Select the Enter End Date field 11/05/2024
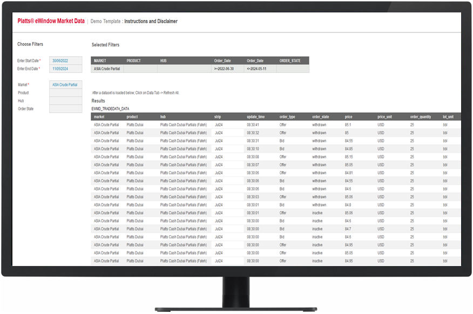Image resolution: width=473 pixels, height=314 pixels. tap(65, 69)
